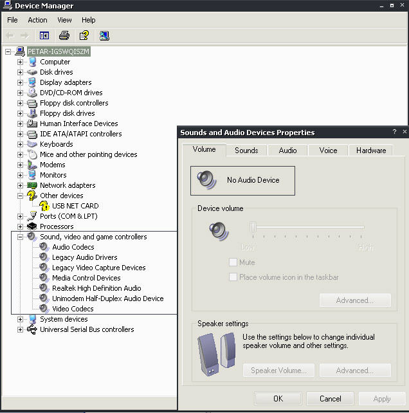Viewport: 409px width, 413px height.
Task: Click the Floppy disk controllers icon
Action: tap(32, 103)
